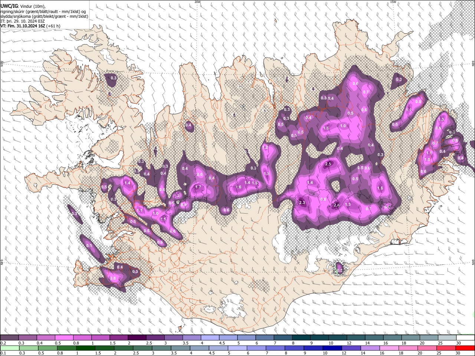Click the '2.3' snowfall value on the map

click(x=302, y=202)
